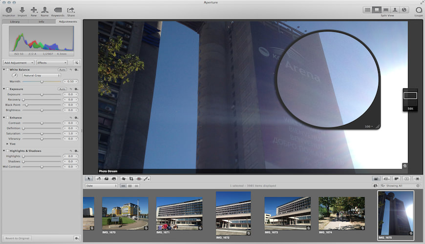Click the Import toolbar icon

point(22,10)
